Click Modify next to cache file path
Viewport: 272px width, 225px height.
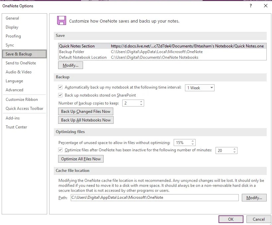(x=254, y=197)
